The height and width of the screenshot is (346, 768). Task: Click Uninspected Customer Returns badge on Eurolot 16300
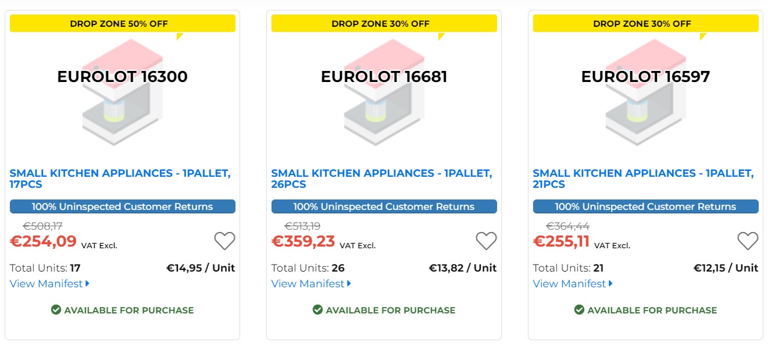click(122, 206)
